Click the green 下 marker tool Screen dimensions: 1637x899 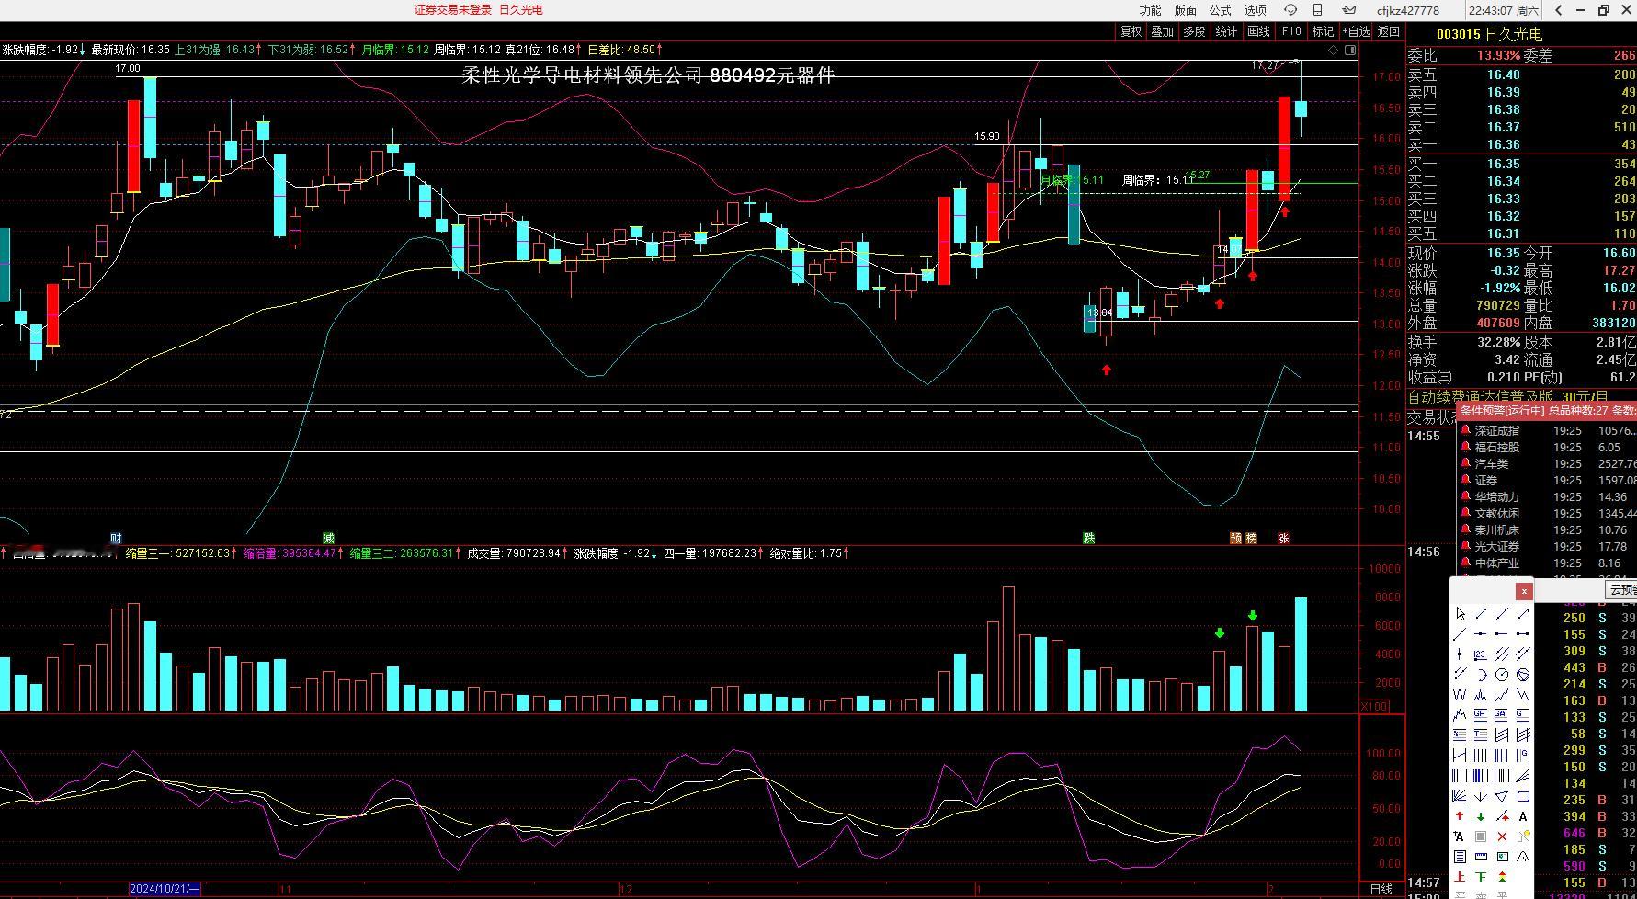point(1480,877)
